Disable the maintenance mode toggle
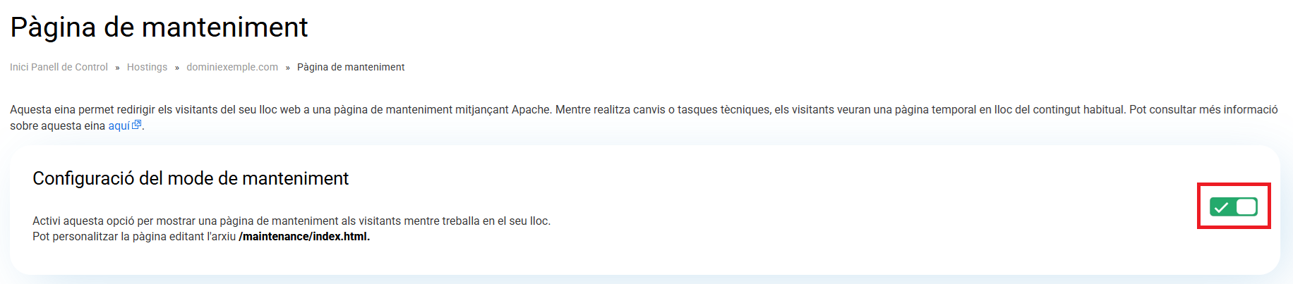1293x284 pixels. pyautogui.click(x=1234, y=206)
